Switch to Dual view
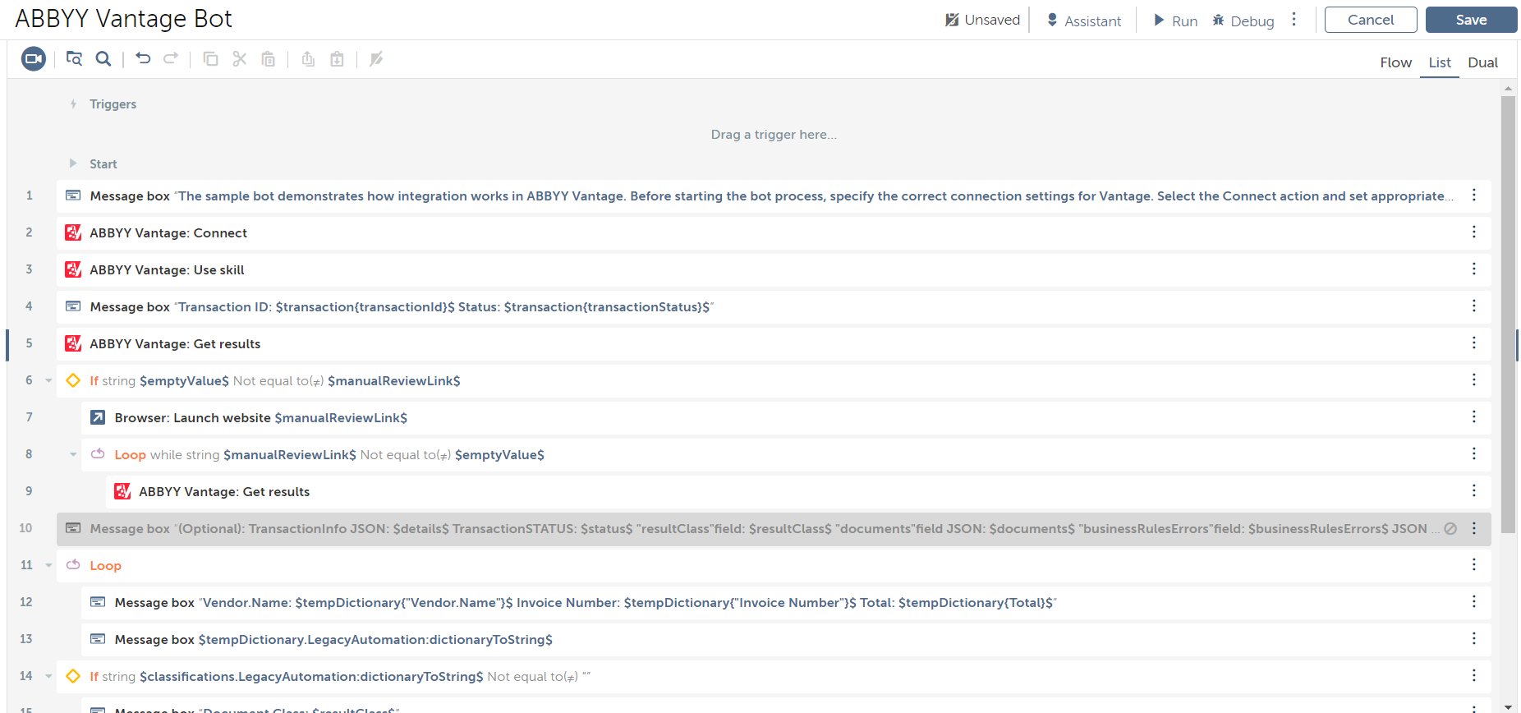 coord(1483,62)
